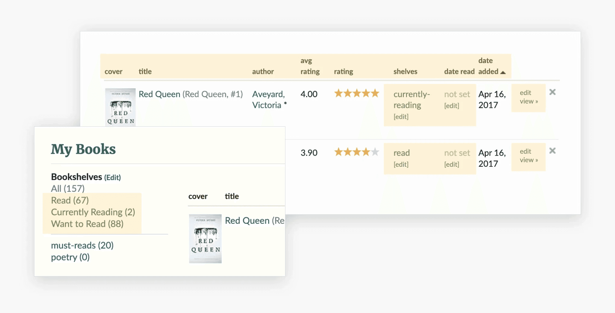Edit date read for Red Queen
The image size is (615, 313).
(x=452, y=106)
